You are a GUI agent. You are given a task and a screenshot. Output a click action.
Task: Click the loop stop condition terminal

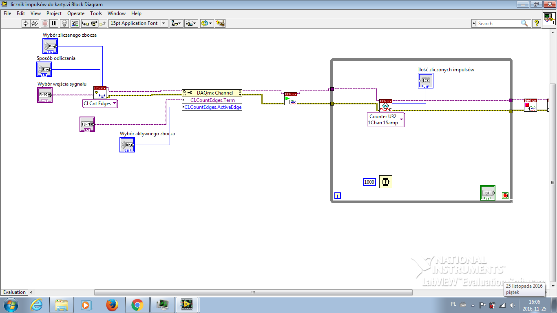(505, 196)
